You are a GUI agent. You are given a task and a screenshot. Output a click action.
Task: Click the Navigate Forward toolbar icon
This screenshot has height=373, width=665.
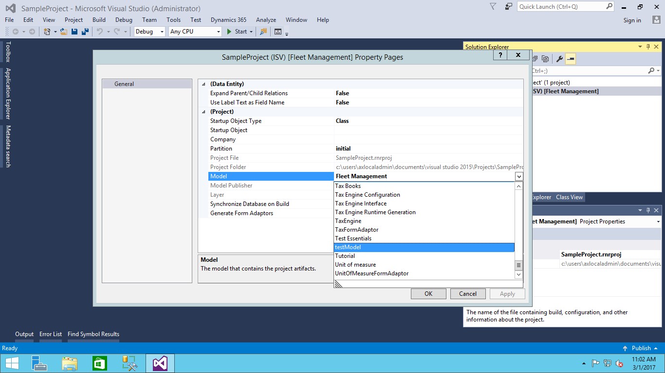(x=32, y=32)
